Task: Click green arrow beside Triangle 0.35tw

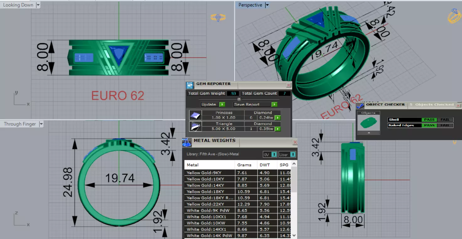Action: click(277, 129)
